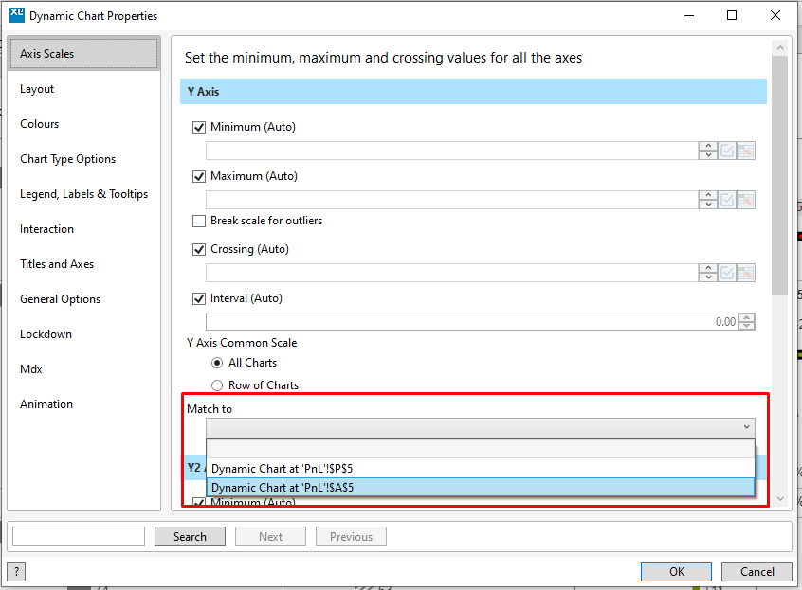Select the Row of Charts radio button
Image resolution: width=802 pixels, height=590 pixels.
pyautogui.click(x=217, y=384)
